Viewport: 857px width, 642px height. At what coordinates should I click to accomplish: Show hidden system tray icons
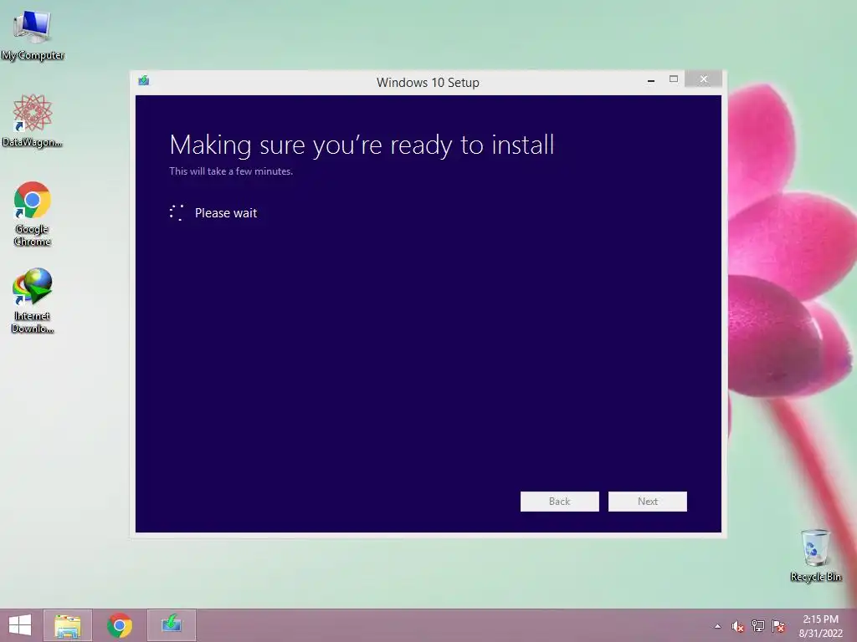click(717, 626)
